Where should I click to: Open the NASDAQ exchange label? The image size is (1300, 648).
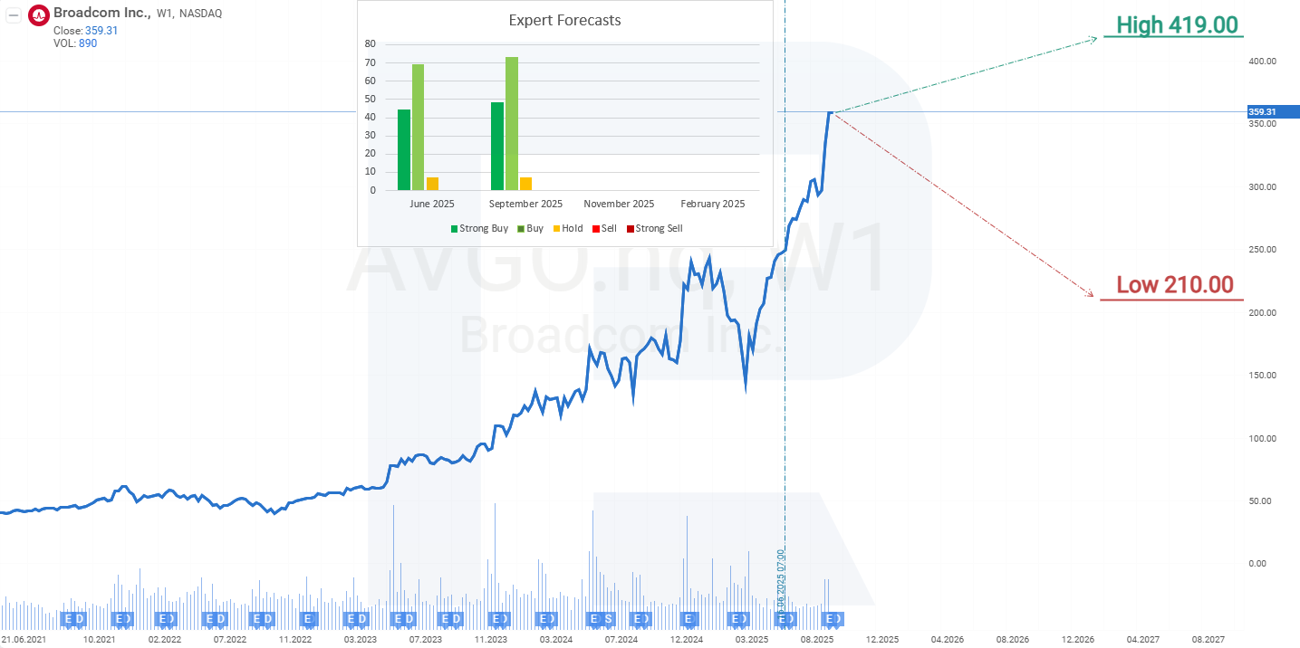[x=201, y=14]
